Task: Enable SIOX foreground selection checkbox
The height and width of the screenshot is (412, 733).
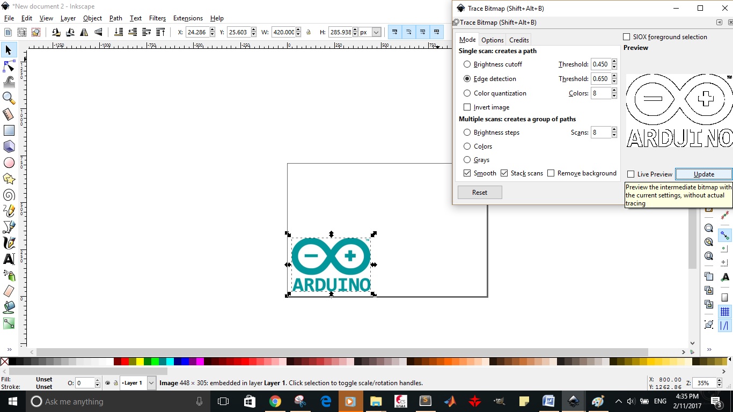Action: [x=626, y=37]
